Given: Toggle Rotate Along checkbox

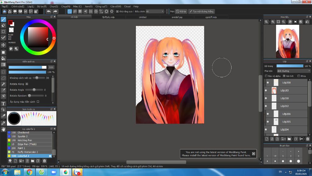Looking at the screenshot, I should pyautogui.click(x=27, y=84).
